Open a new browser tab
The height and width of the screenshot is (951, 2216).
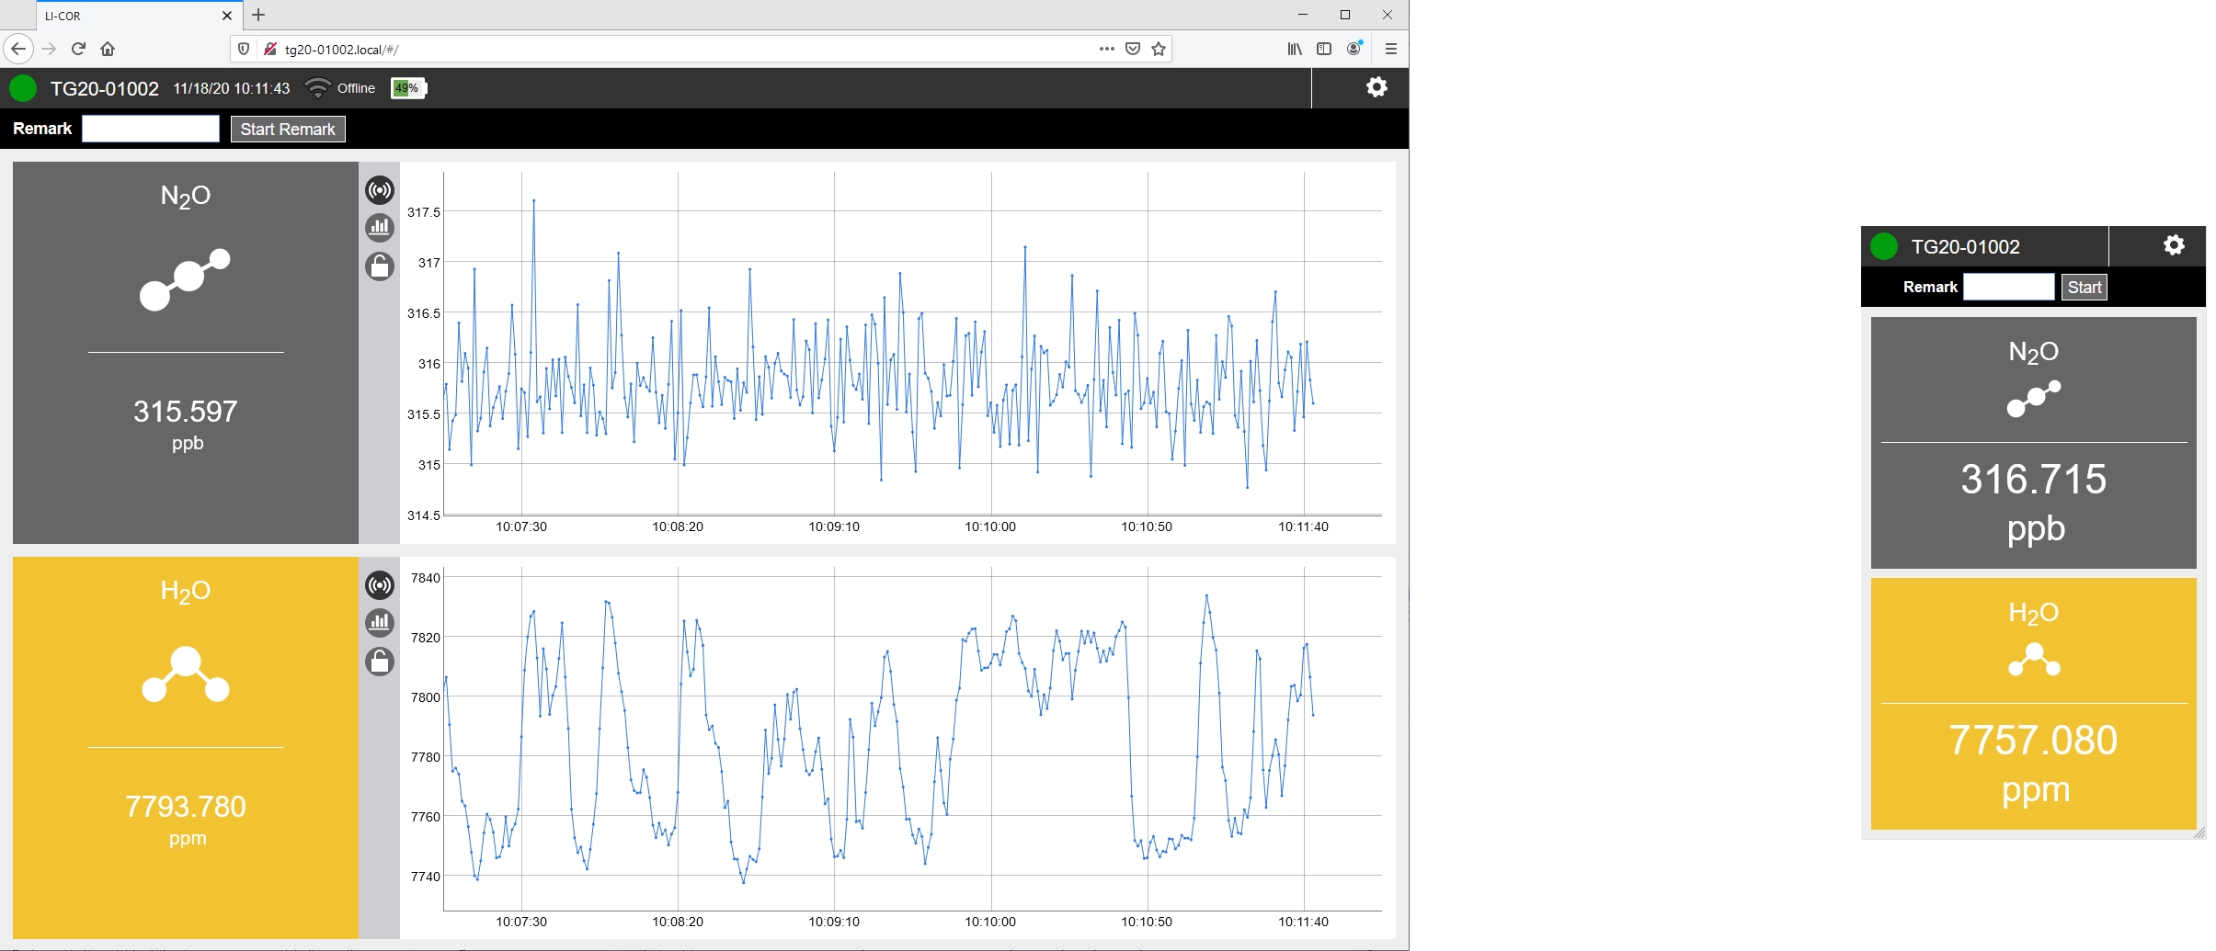click(258, 15)
